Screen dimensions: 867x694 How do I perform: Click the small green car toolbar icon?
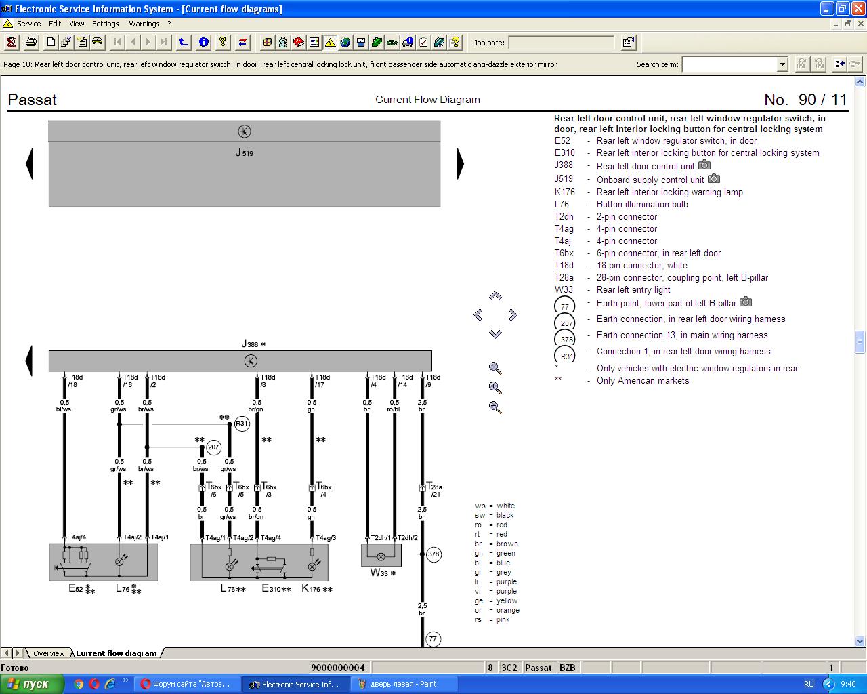392,42
